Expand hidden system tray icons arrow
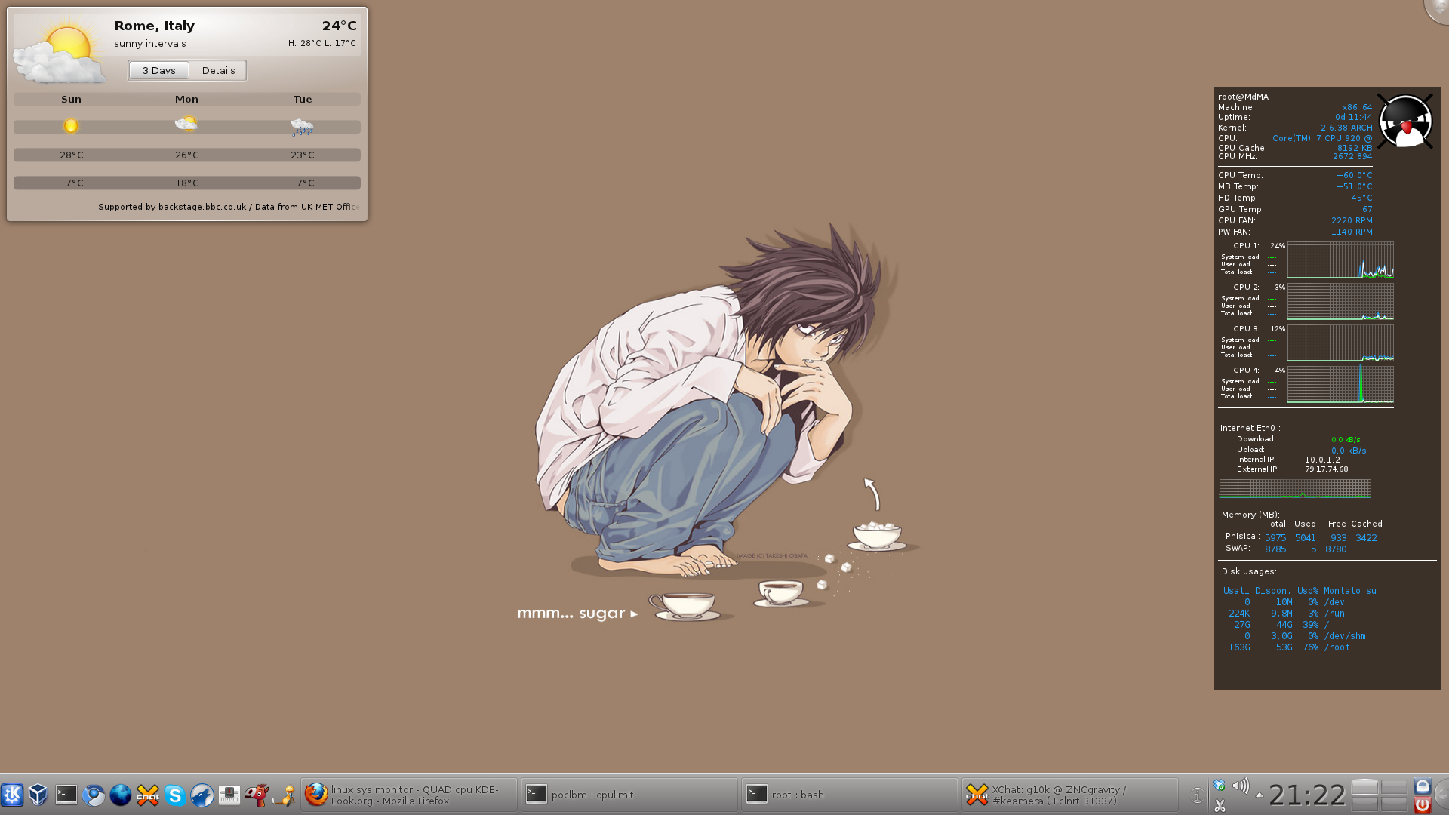The image size is (1449, 815). (x=1259, y=795)
